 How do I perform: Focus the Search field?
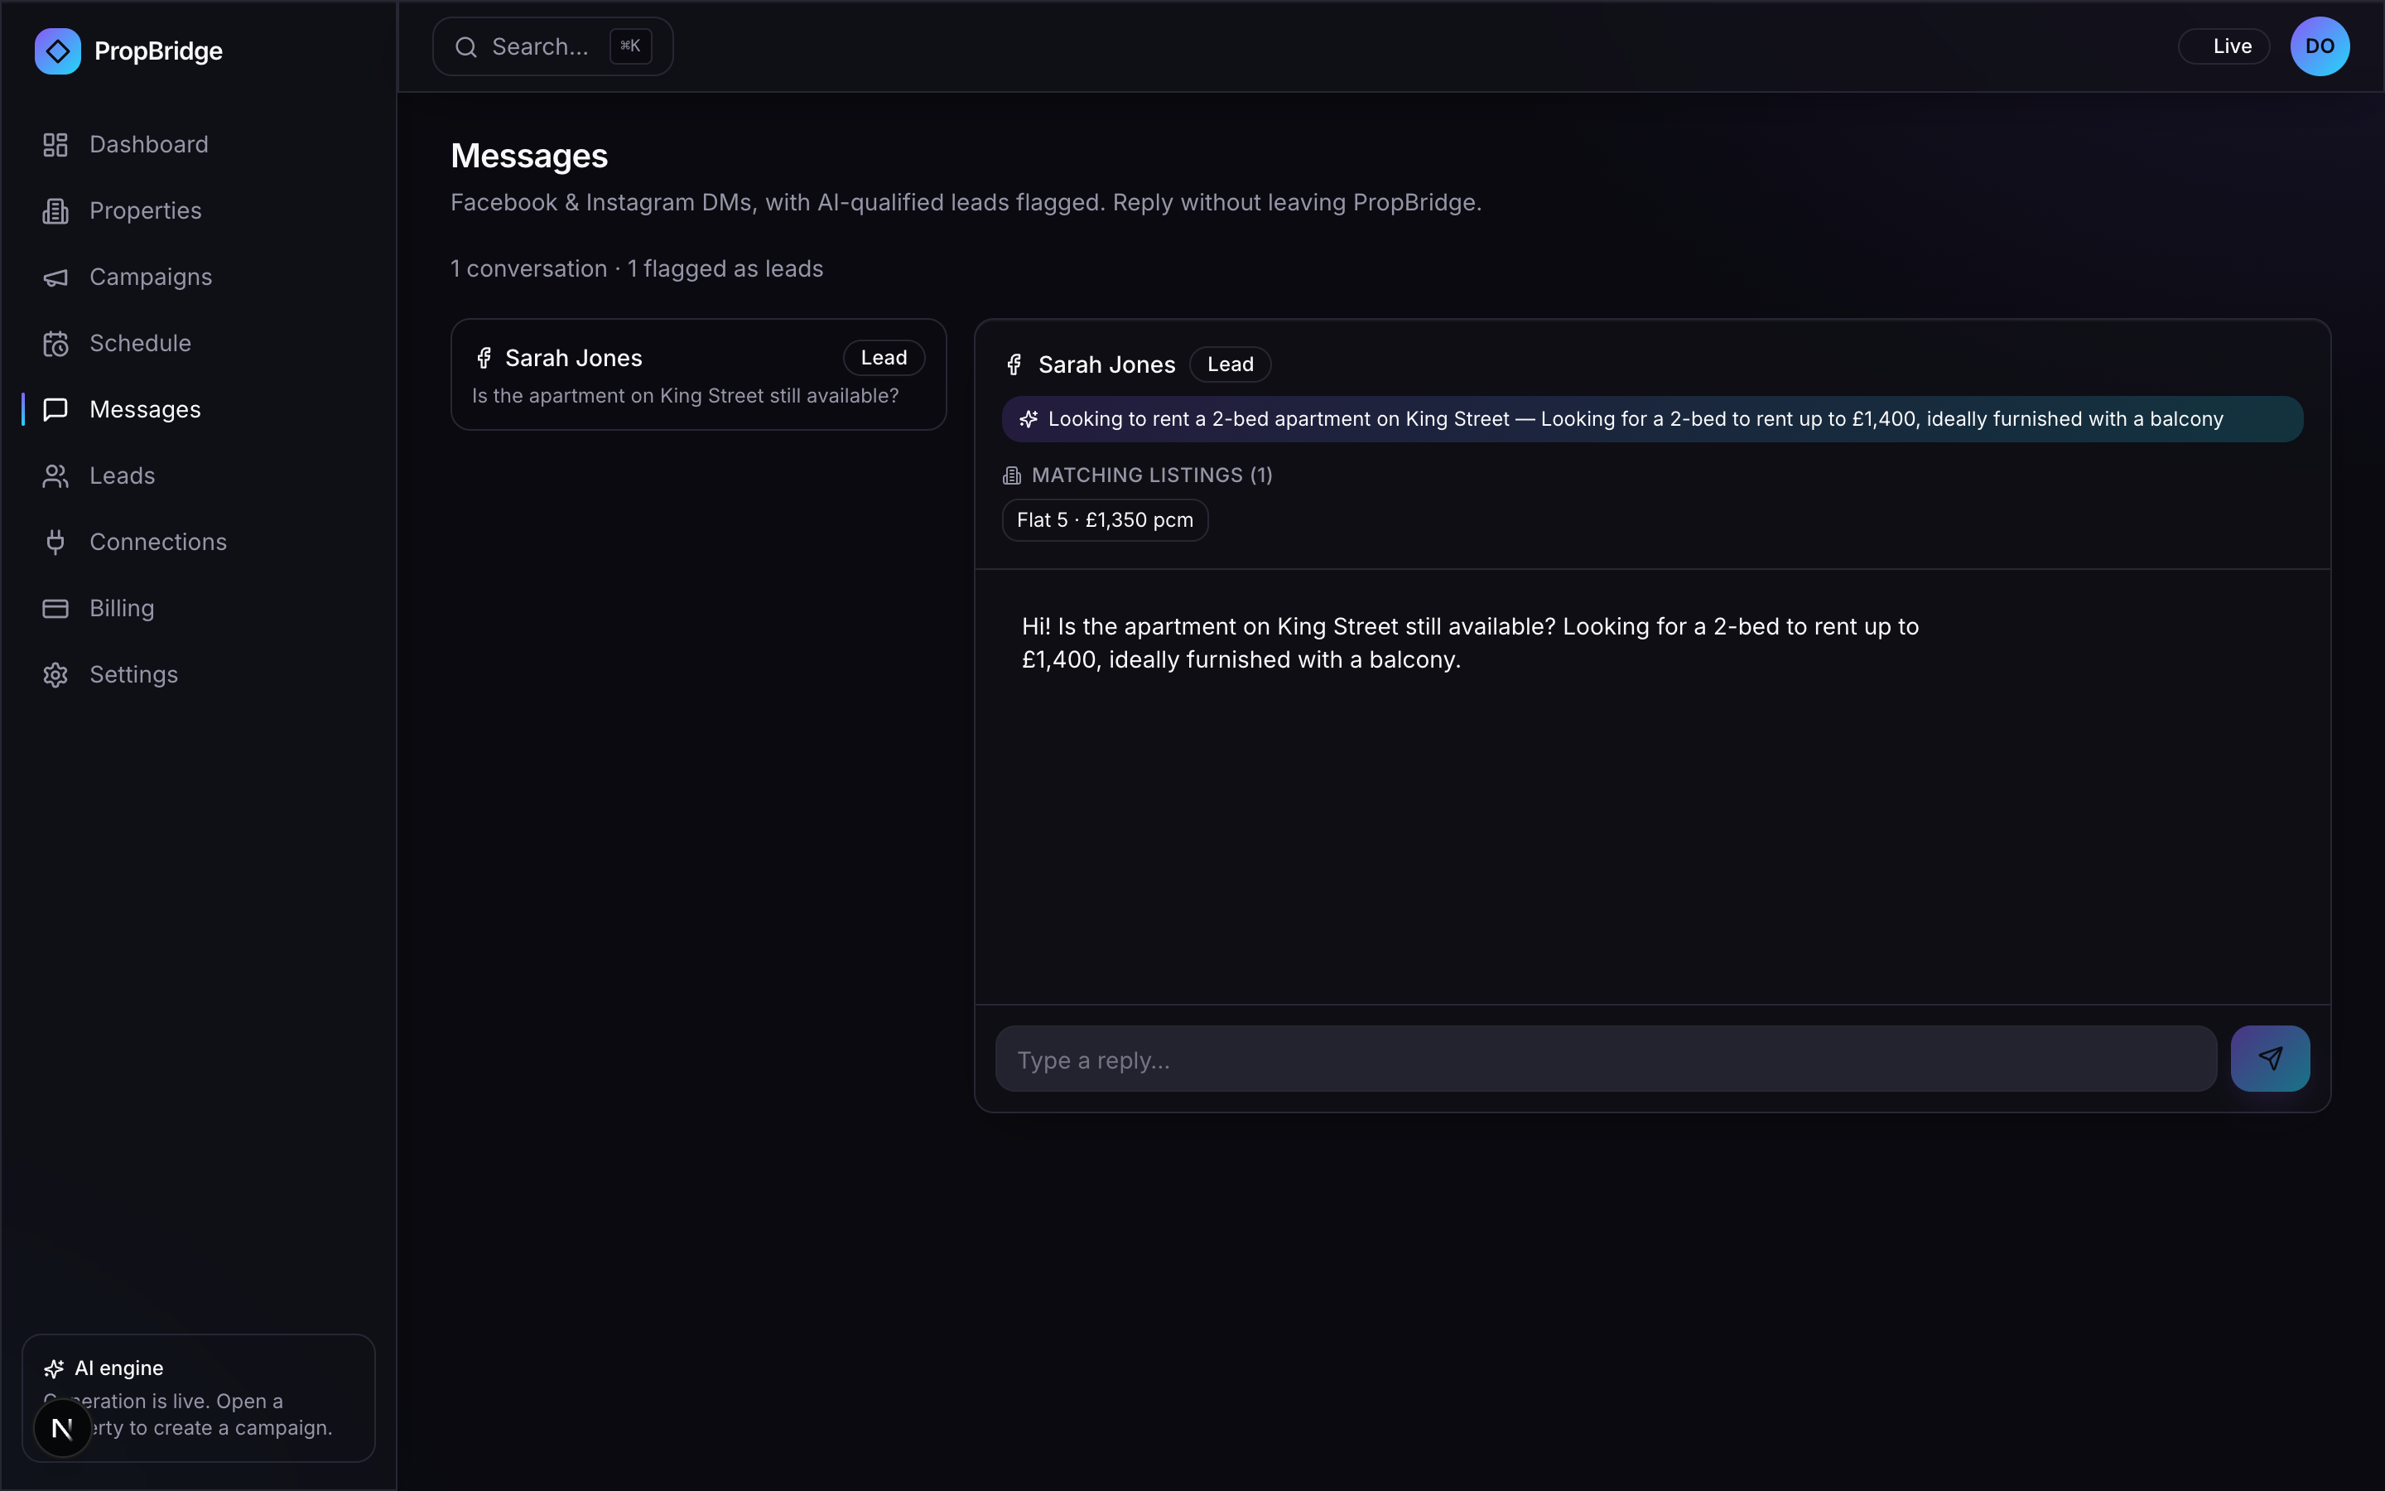[x=553, y=46]
